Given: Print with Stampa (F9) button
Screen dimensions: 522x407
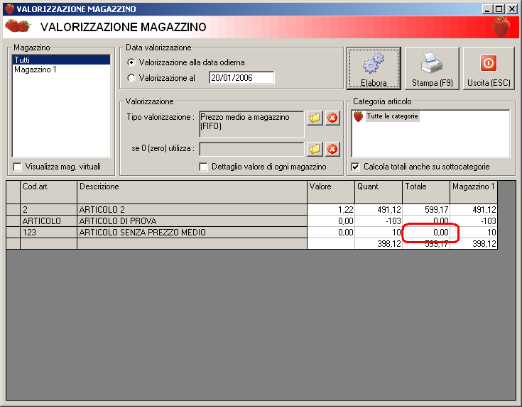Looking at the screenshot, I should (432, 69).
